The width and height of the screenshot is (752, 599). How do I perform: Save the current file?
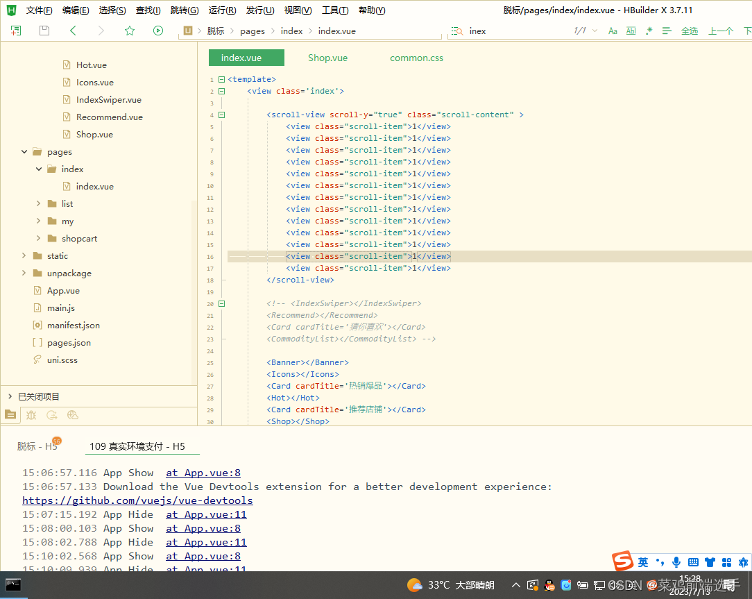(x=43, y=31)
